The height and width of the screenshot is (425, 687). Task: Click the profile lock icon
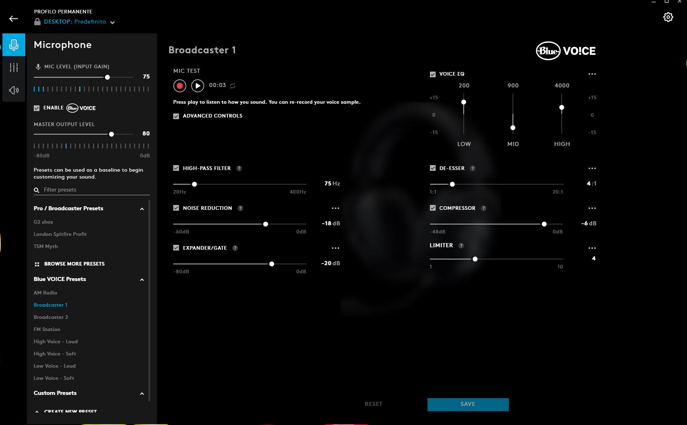tap(37, 22)
